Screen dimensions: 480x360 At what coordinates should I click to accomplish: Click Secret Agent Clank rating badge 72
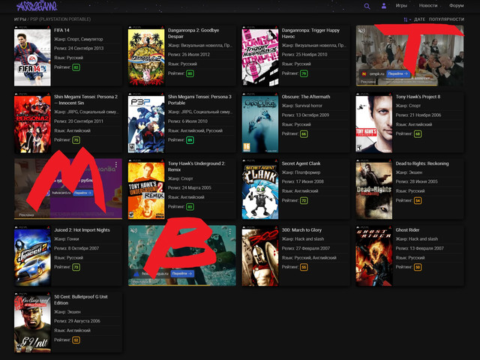click(x=304, y=201)
